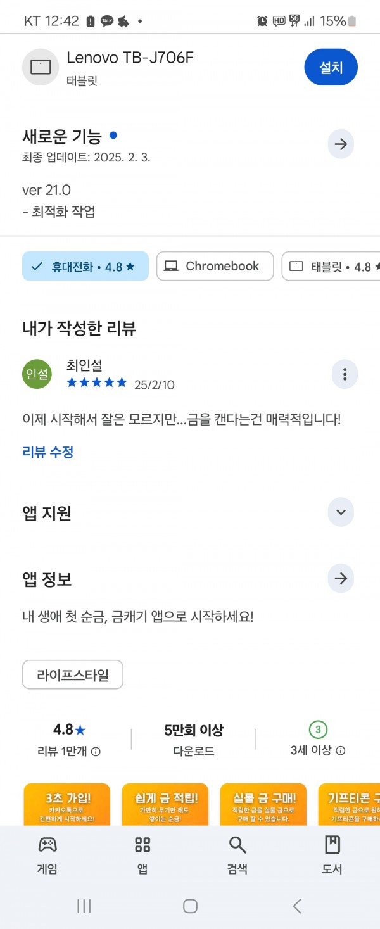Open the 3초 가입 screenshot thumbnail
Image resolution: width=380 pixels, height=929 pixels.
coord(67,804)
